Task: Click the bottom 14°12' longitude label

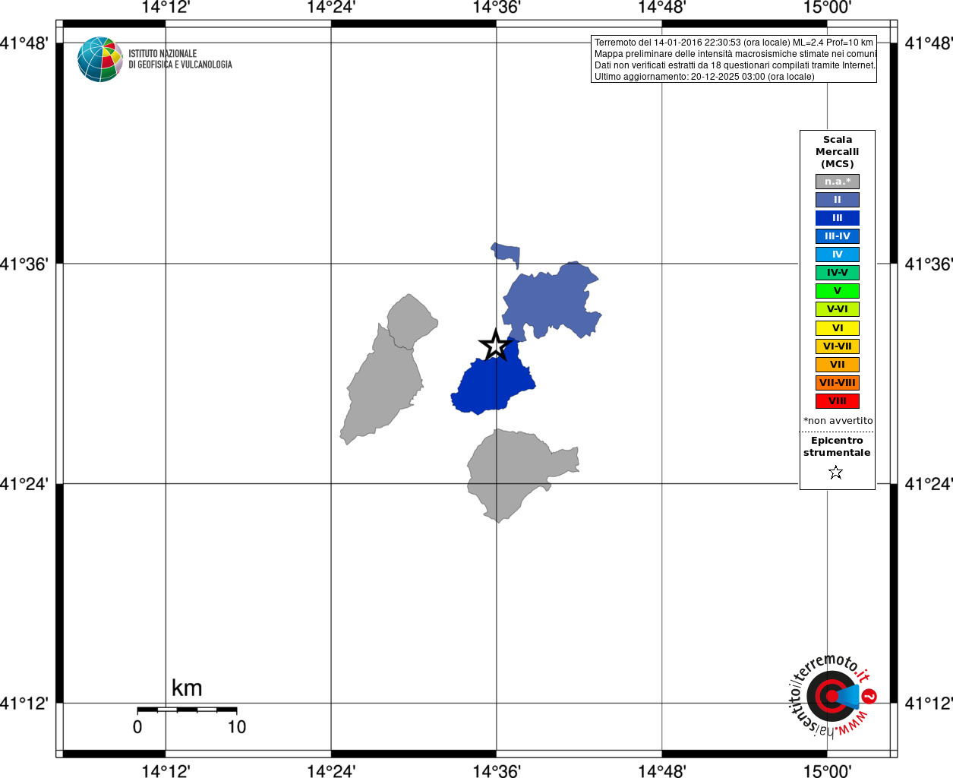Action: tap(166, 771)
